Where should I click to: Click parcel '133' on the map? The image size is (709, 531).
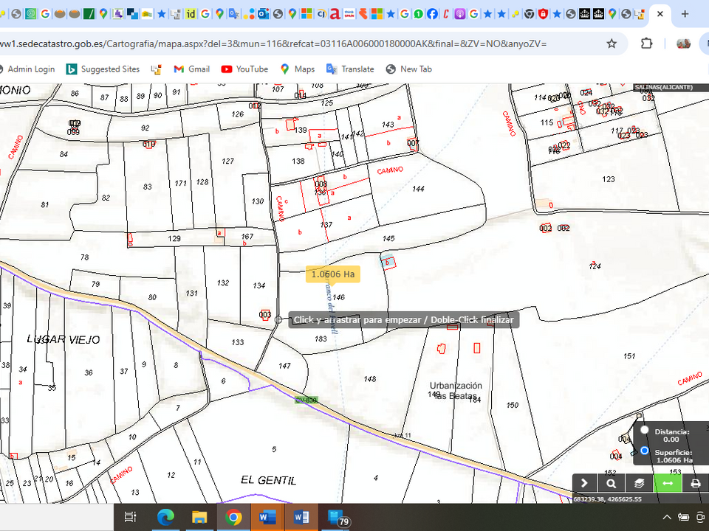click(x=238, y=342)
